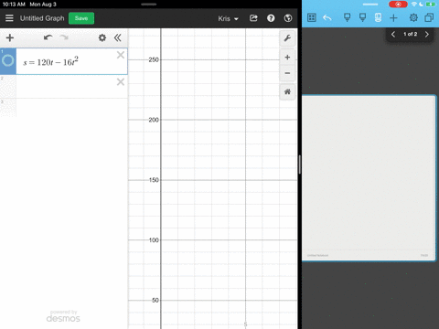Open the Kris account dropdown
This screenshot has width=439, height=329.
228,18
